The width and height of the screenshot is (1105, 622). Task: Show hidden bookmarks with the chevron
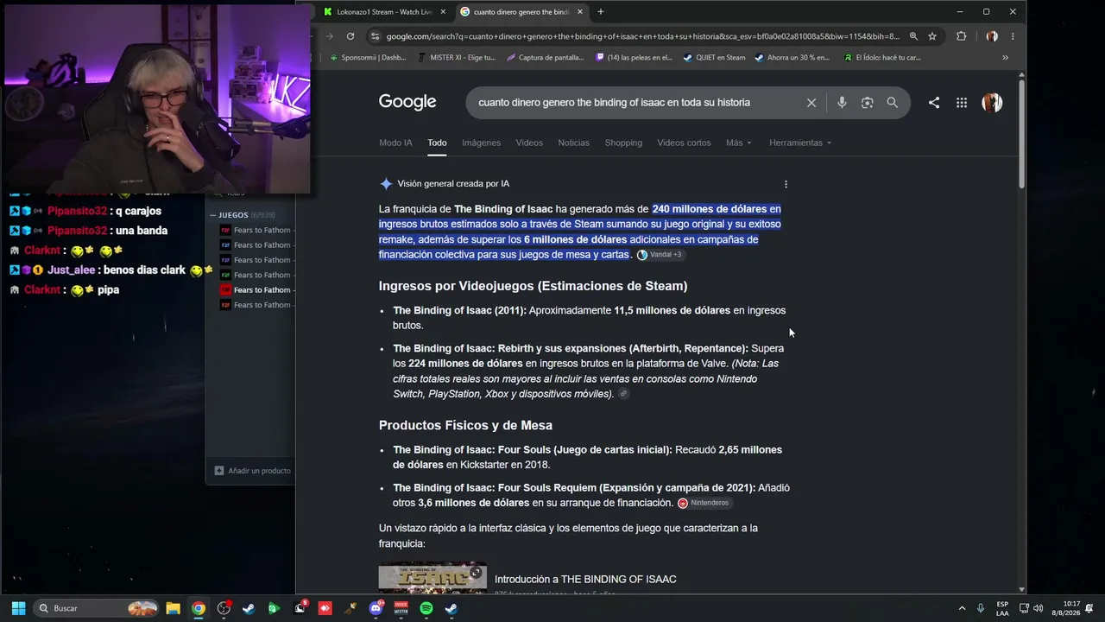click(1005, 58)
